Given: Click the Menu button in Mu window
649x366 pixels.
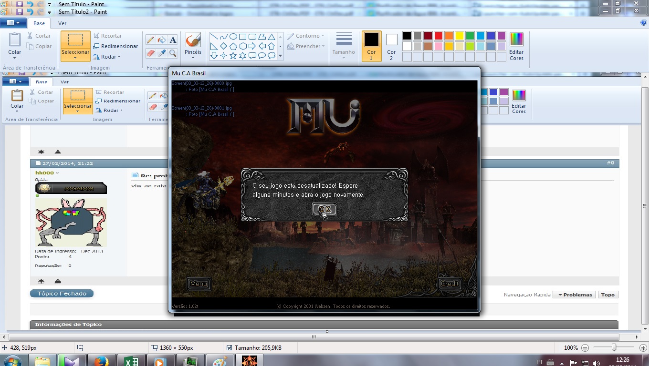Looking at the screenshot, I should pos(199,284).
